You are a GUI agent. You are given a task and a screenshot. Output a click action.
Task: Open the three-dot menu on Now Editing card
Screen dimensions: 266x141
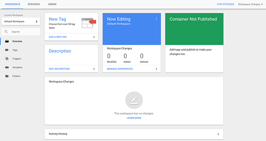[x=157, y=19]
